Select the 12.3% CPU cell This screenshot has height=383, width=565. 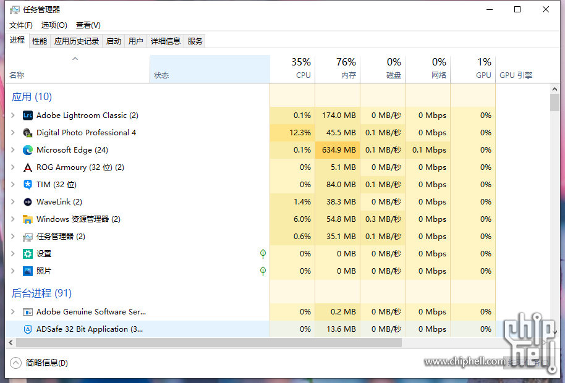292,132
